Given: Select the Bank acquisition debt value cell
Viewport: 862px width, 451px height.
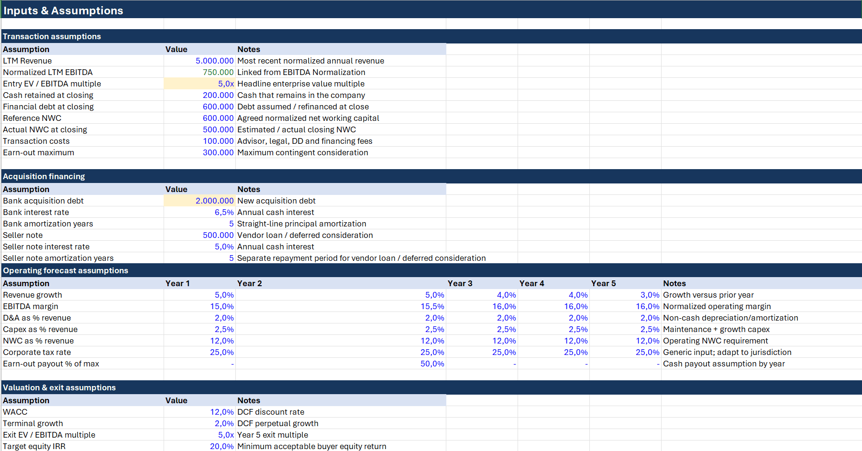Looking at the screenshot, I should click(199, 201).
